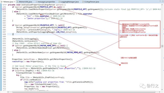Click line number 703 in the gutter

tap(4, 68)
